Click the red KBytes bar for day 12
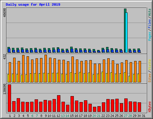Viewport: 153px width, 119px height. click(59, 104)
